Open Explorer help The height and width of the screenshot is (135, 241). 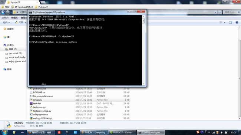point(237,23)
